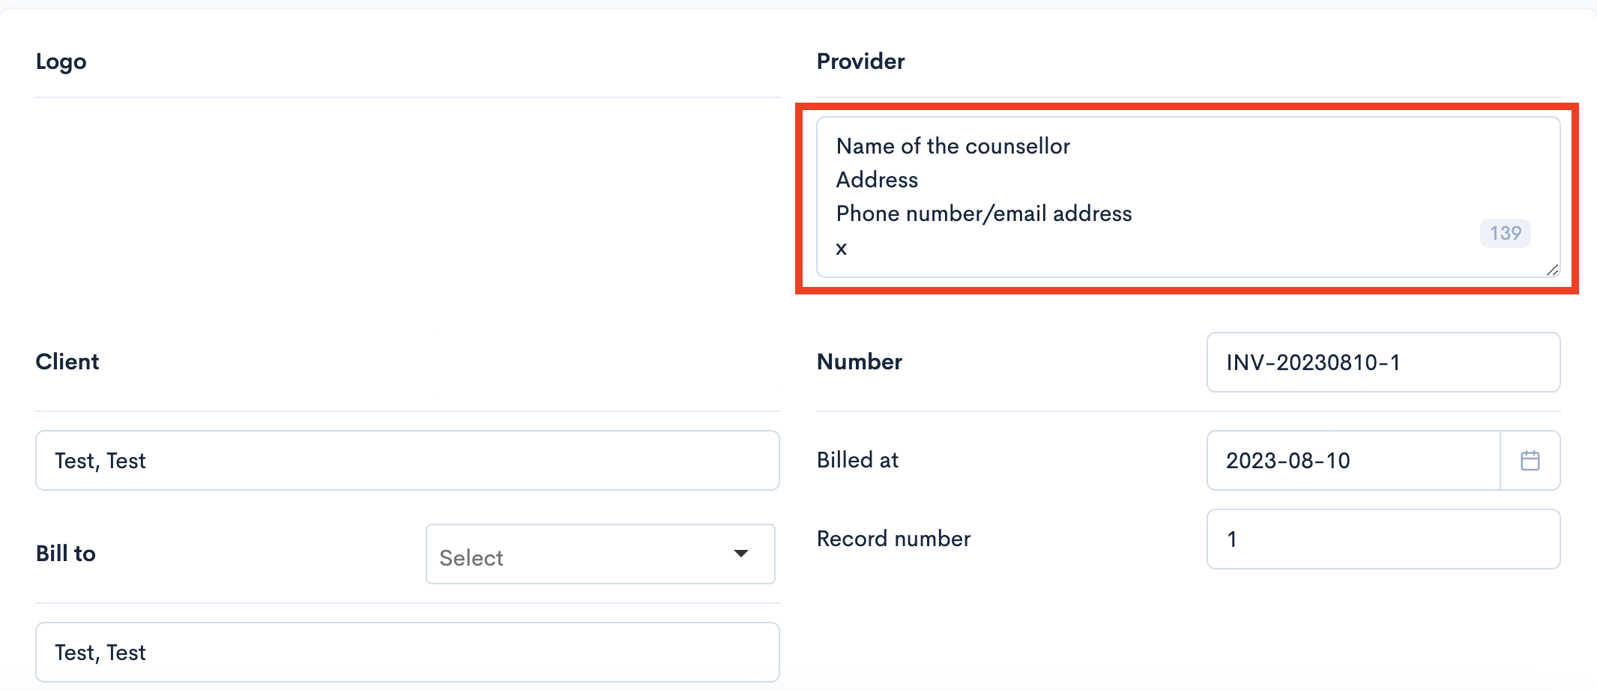Click the Bill to dropdown arrow
The width and height of the screenshot is (1597, 690).
741,554
